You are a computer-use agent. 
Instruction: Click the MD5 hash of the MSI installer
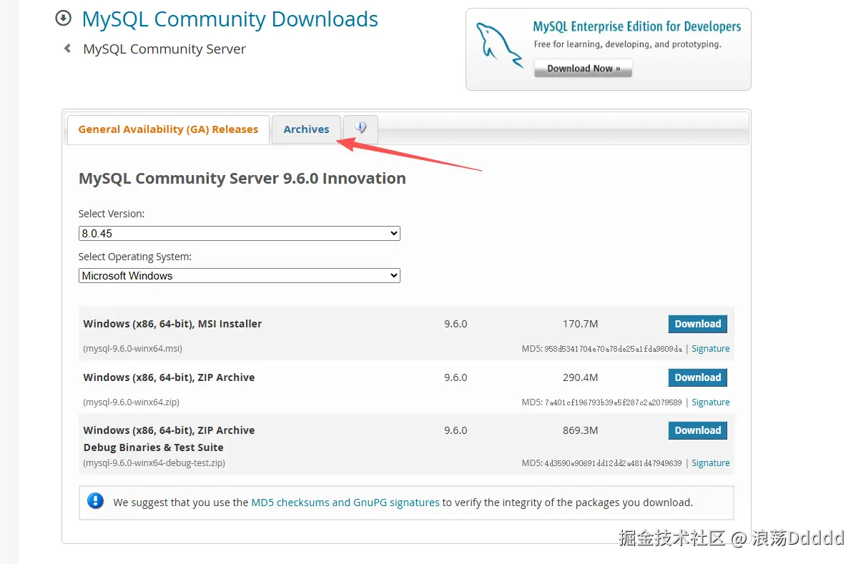point(613,349)
